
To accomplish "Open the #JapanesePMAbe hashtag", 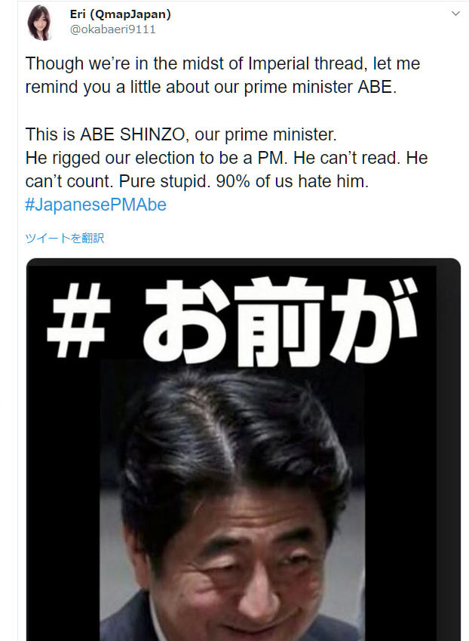I will 96,205.
